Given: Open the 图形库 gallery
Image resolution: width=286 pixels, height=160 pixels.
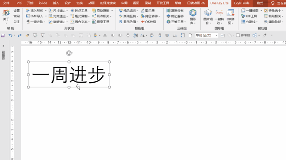Looking at the screenshot, I should click(193, 17).
